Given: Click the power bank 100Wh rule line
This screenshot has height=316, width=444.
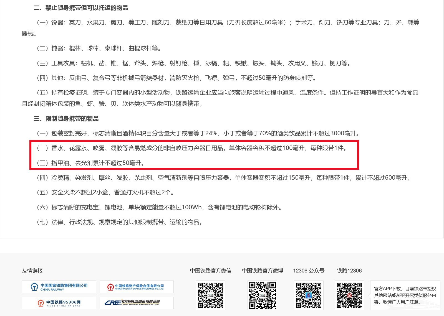Looking at the screenshot, I should 160,207.
